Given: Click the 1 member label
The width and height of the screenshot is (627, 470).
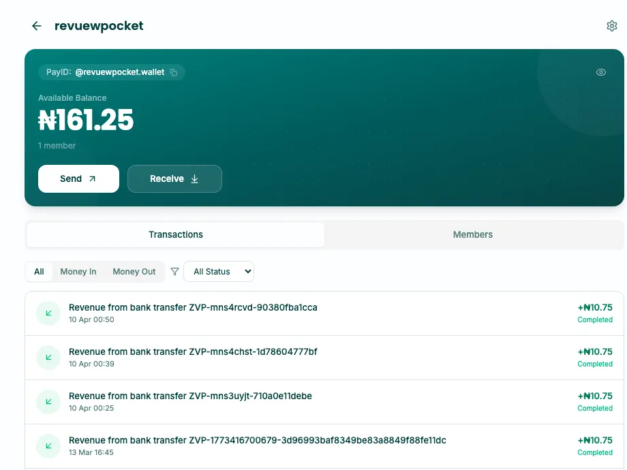Looking at the screenshot, I should tap(57, 146).
